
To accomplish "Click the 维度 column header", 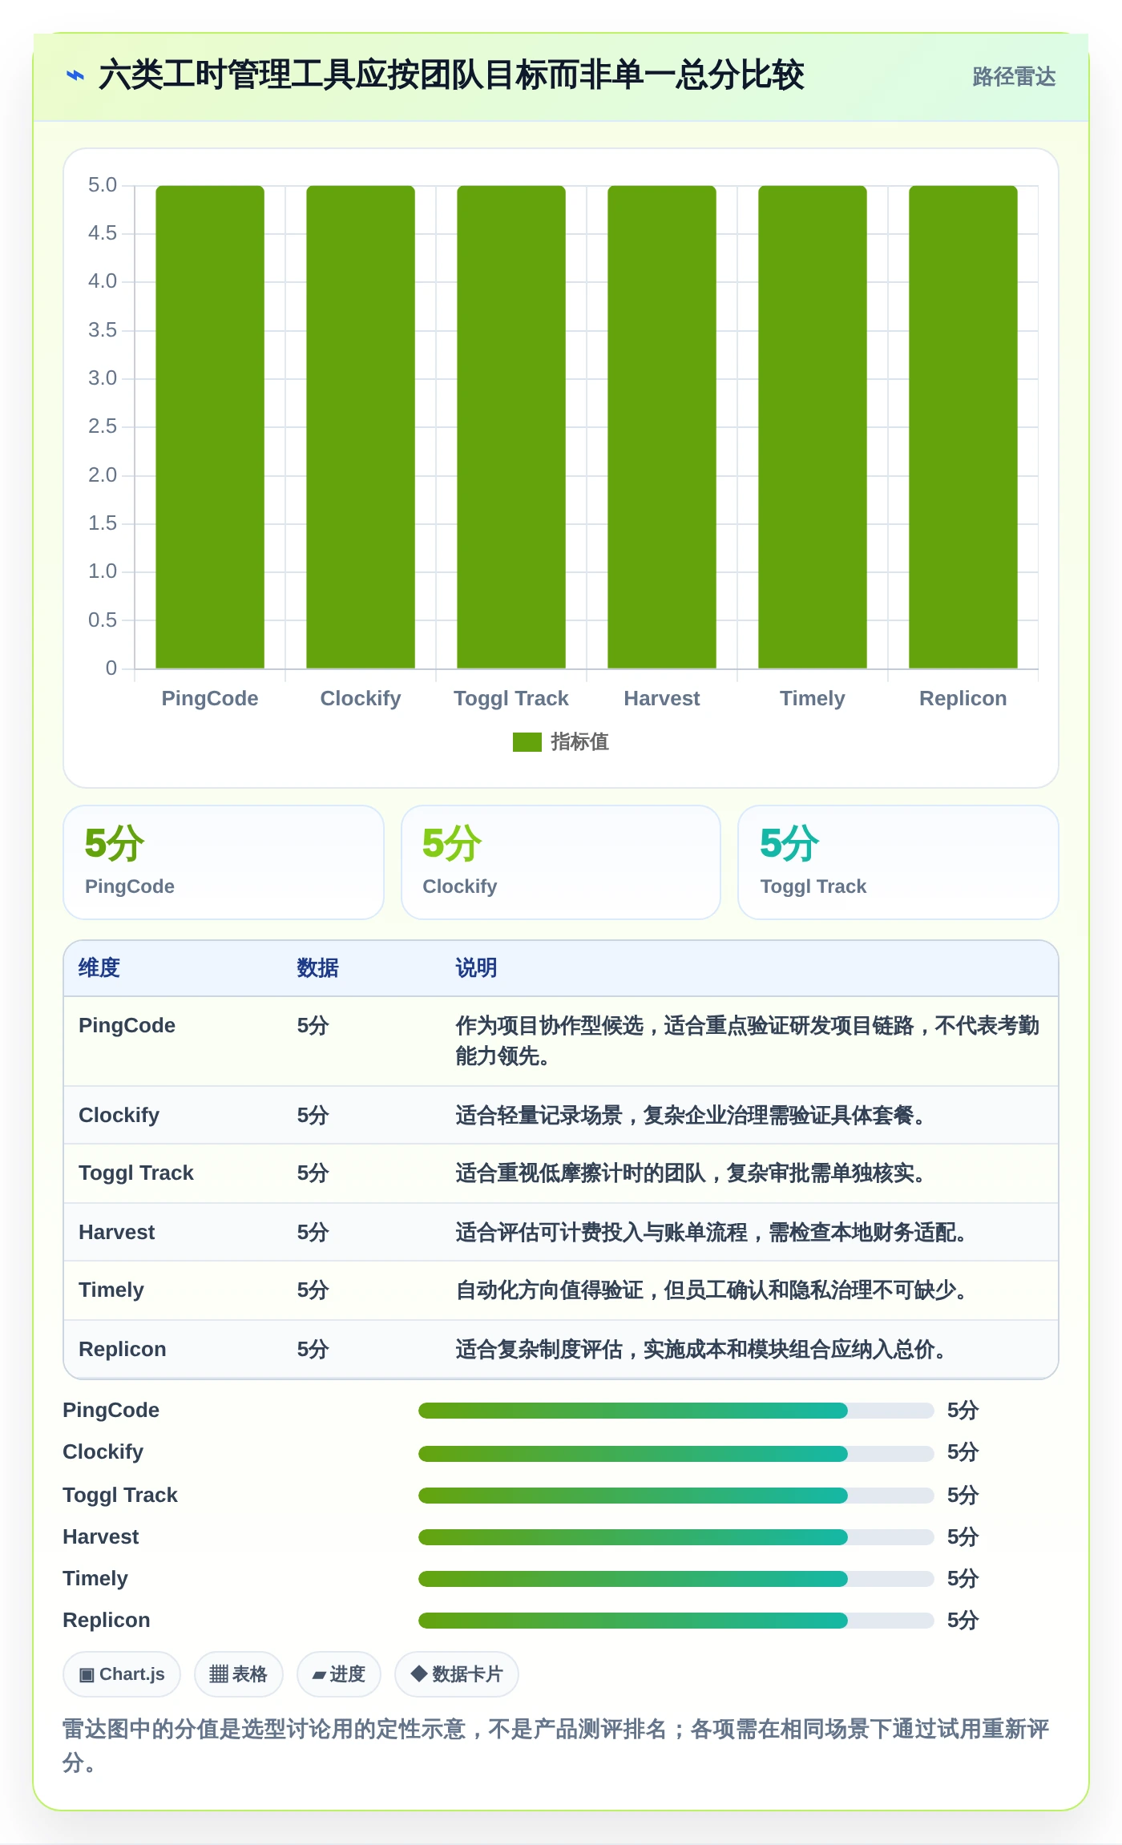I will (x=99, y=968).
